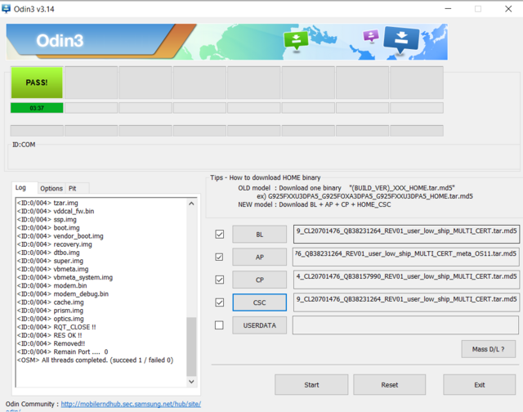Enable the USERDATA checkbox
The width and height of the screenshot is (523, 412).
[x=220, y=325]
